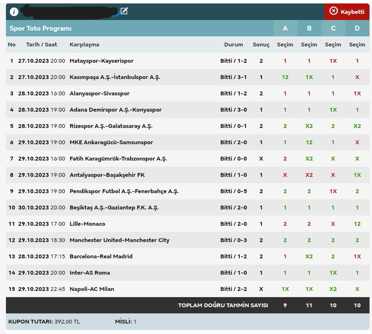
Task: Select column A tab header
Action: [285, 28]
